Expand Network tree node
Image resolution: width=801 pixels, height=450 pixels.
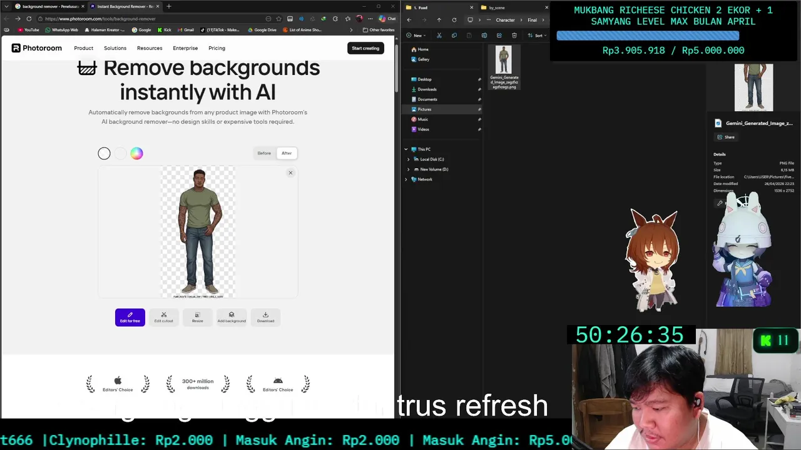[406, 179]
